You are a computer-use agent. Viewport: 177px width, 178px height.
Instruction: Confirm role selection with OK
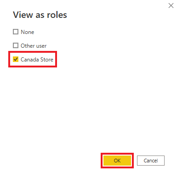[117, 161]
